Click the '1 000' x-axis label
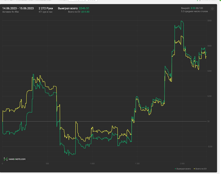 pyautogui.click(x=92, y=164)
